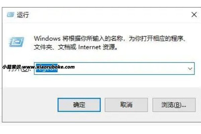Click blank white area below input box
The image size is (201, 134).
click(x=114, y=81)
